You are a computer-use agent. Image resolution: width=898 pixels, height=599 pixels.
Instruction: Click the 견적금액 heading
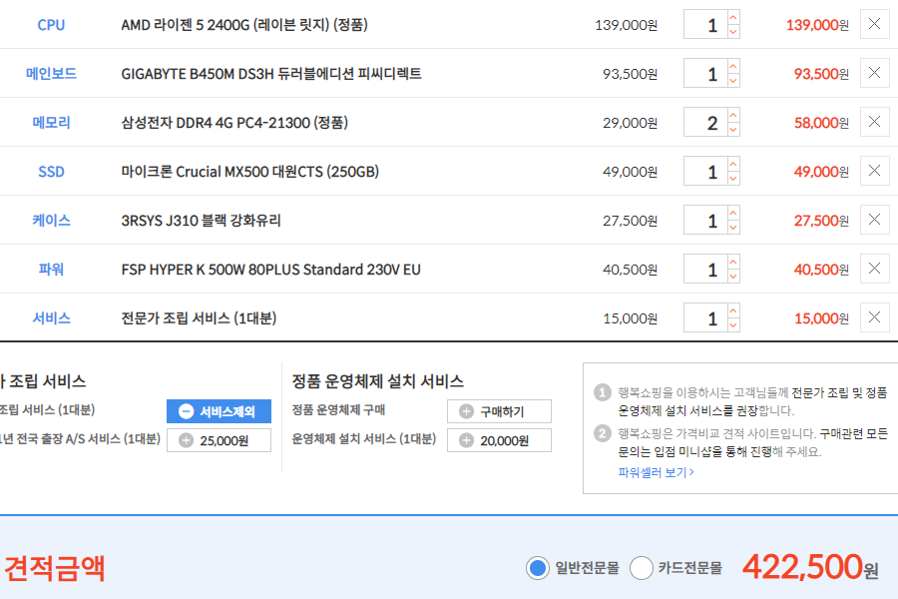point(55,569)
